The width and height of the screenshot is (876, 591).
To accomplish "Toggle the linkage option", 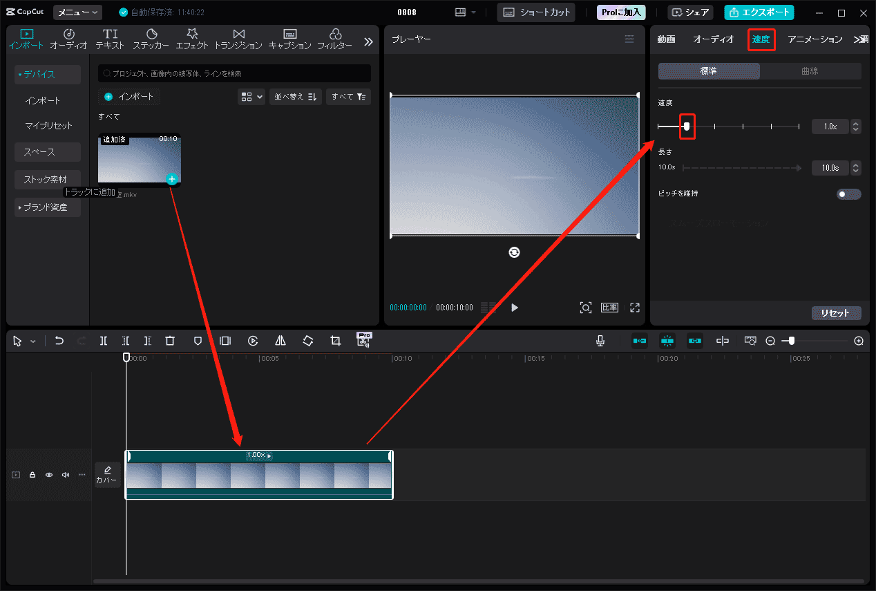I will pyautogui.click(x=695, y=341).
